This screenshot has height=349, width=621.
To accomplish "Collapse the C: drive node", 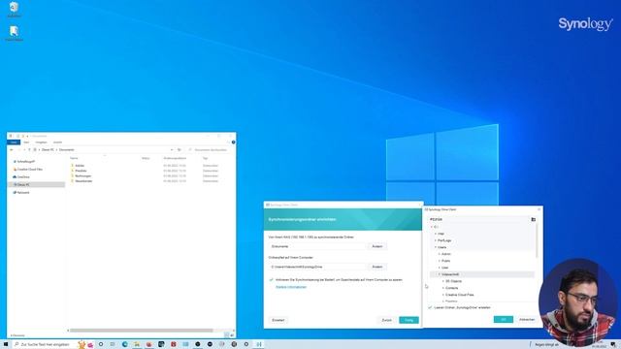I will tap(432, 227).
